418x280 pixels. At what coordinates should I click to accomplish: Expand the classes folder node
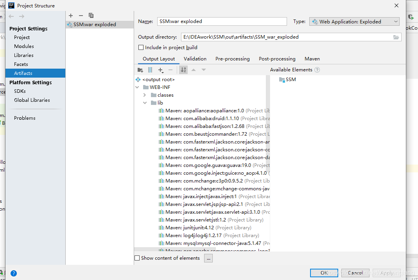pos(145,95)
